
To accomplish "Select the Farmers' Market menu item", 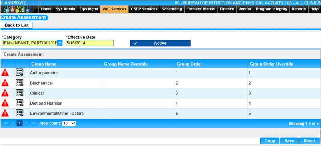I will (x=201, y=9).
